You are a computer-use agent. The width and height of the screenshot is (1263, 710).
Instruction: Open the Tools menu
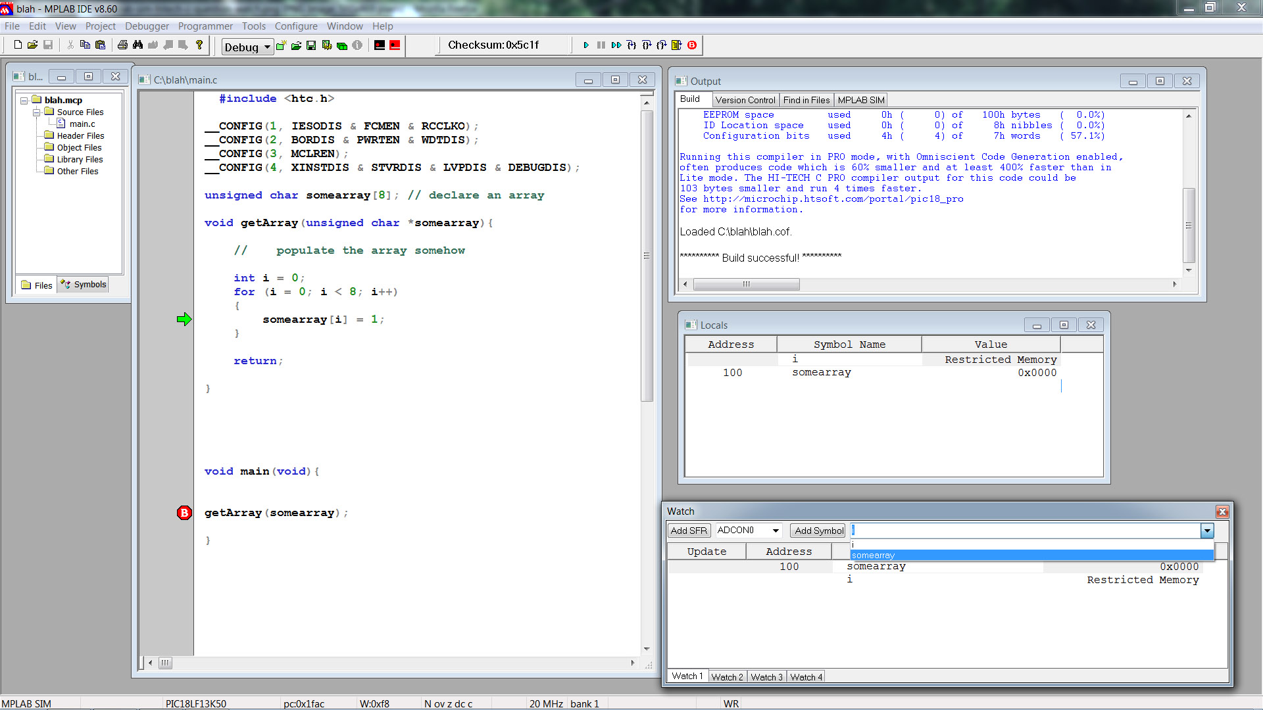click(x=254, y=26)
